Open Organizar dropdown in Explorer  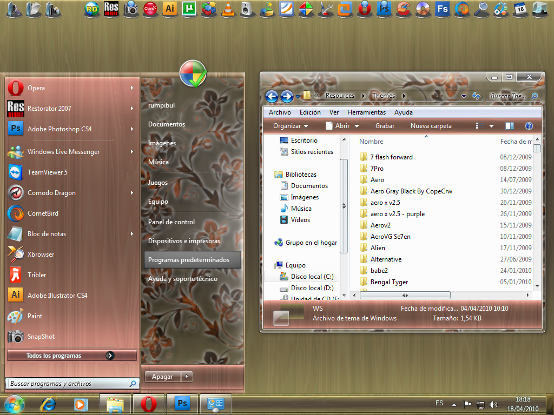coord(291,126)
